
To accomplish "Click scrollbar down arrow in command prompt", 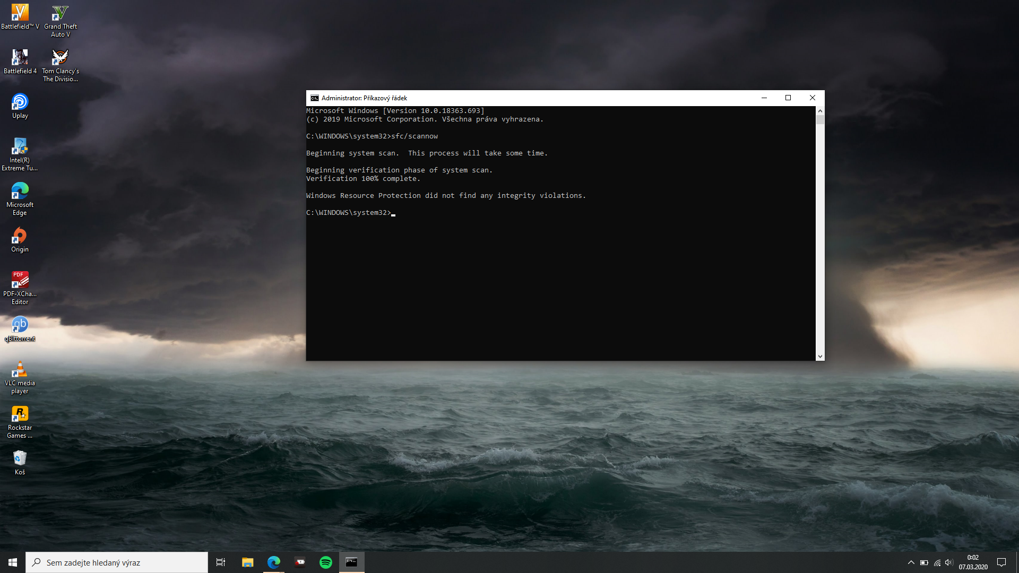I will pos(820,357).
